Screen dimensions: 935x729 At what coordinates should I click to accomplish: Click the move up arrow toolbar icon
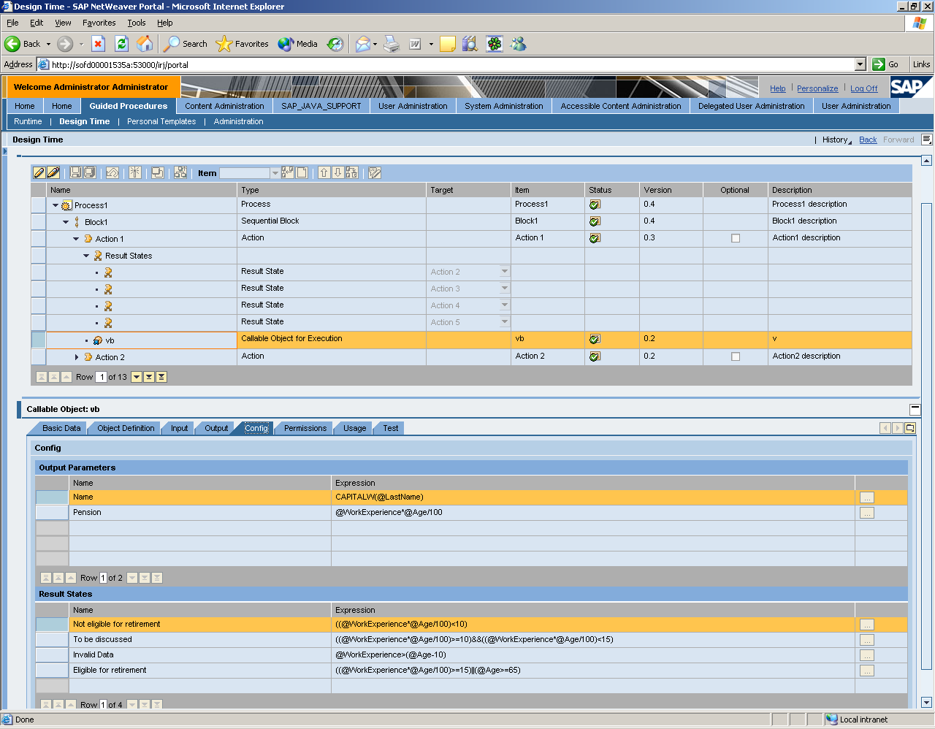pos(324,173)
